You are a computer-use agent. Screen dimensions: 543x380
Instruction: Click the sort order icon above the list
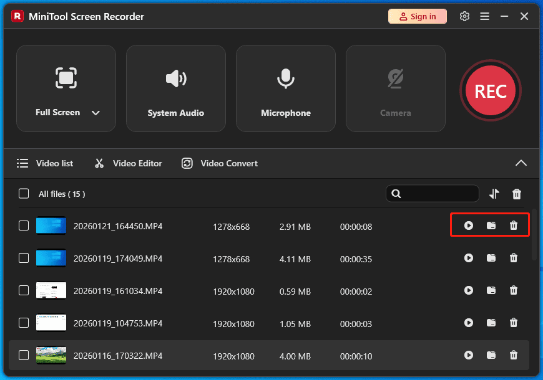[494, 194]
